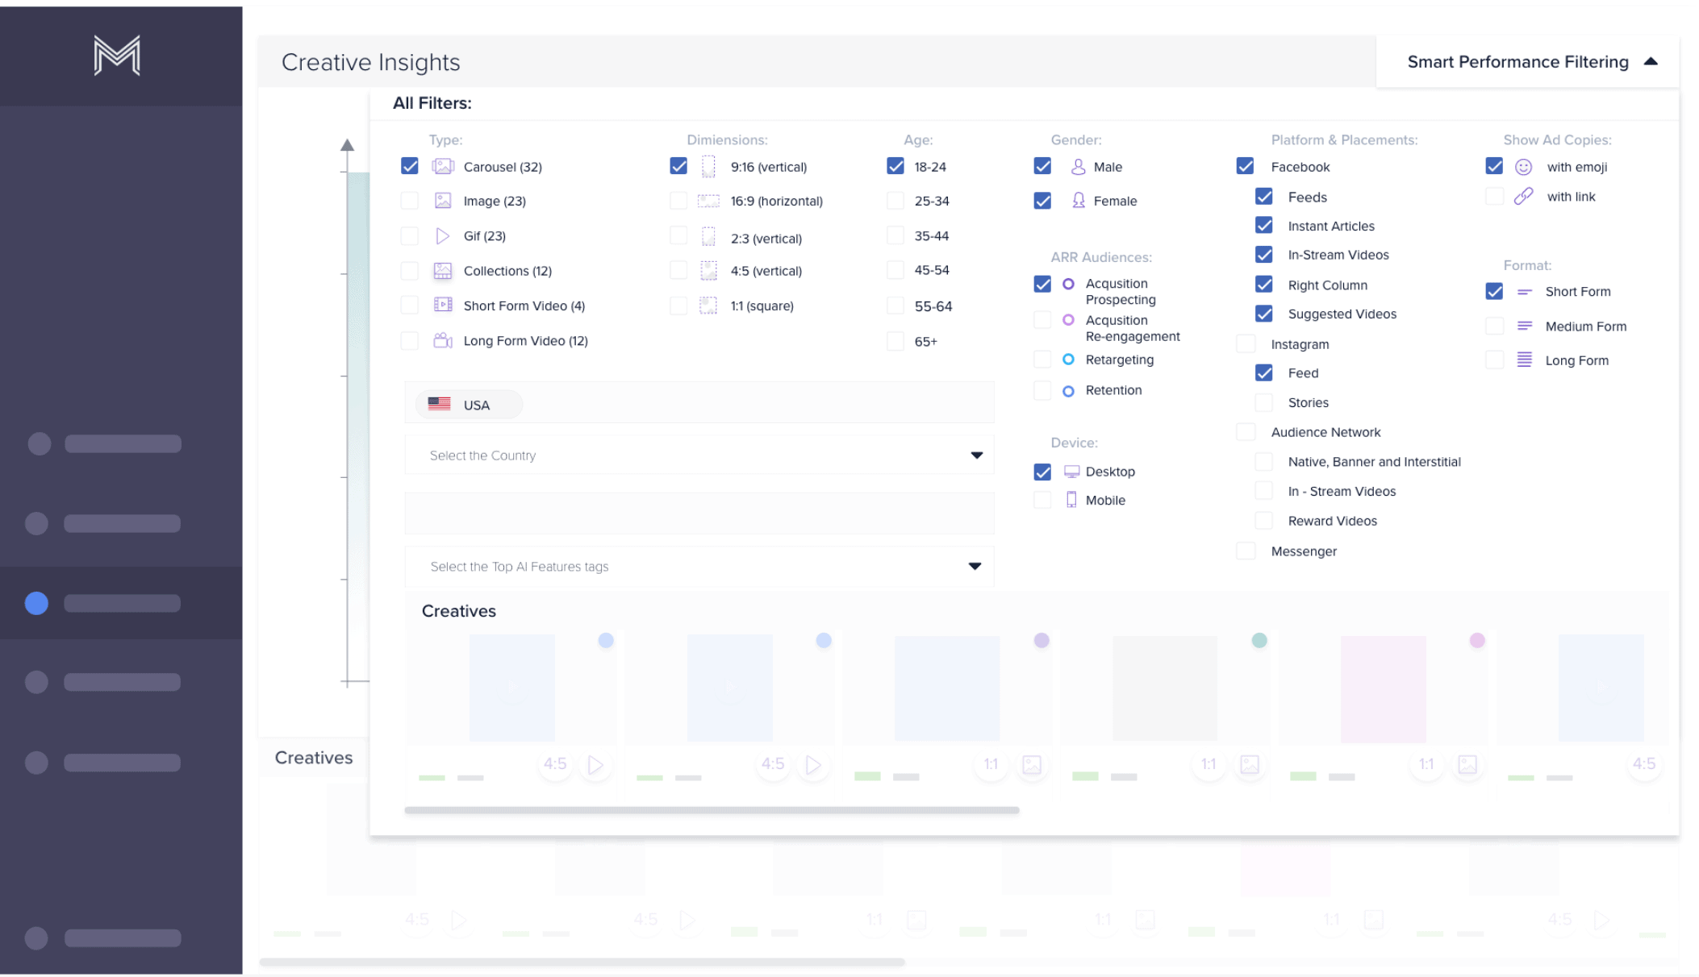Click the pink creative thumbnail
The width and height of the screenshot is (1699, 977).
click(1383, 688)
